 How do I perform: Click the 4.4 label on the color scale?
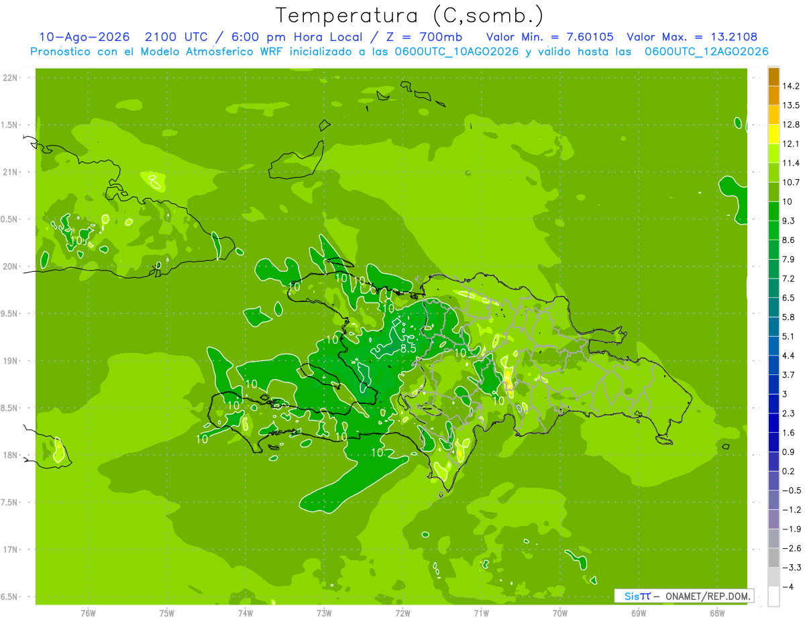pyautogui.click(x=788, y=356)
